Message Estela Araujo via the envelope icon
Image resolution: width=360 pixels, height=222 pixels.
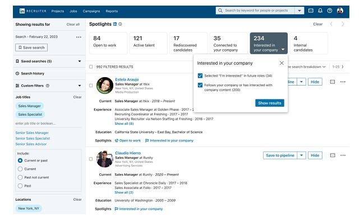332,82
